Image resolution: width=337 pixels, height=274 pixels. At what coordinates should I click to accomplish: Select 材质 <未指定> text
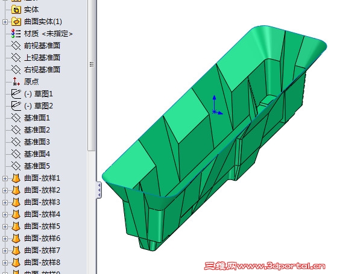(x=48, y=34)
